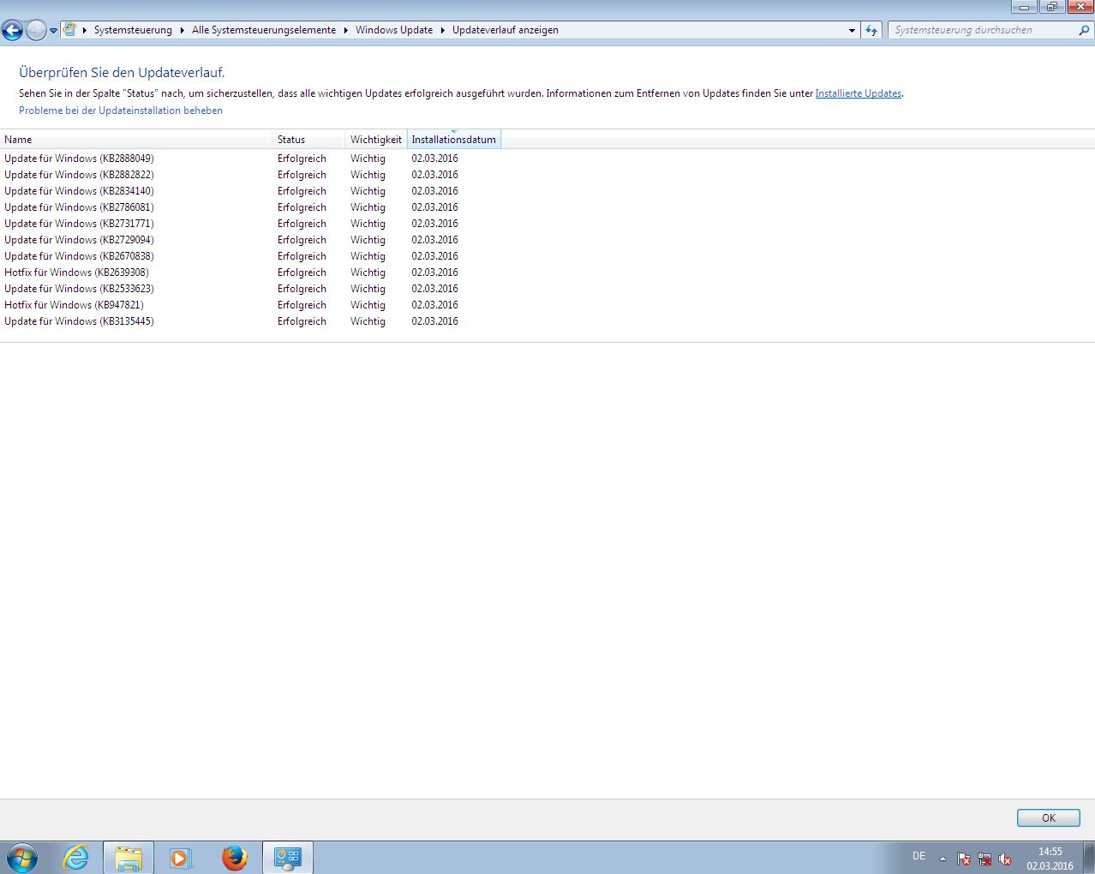
Task: Click the OK button
Action: point(1048,817)
